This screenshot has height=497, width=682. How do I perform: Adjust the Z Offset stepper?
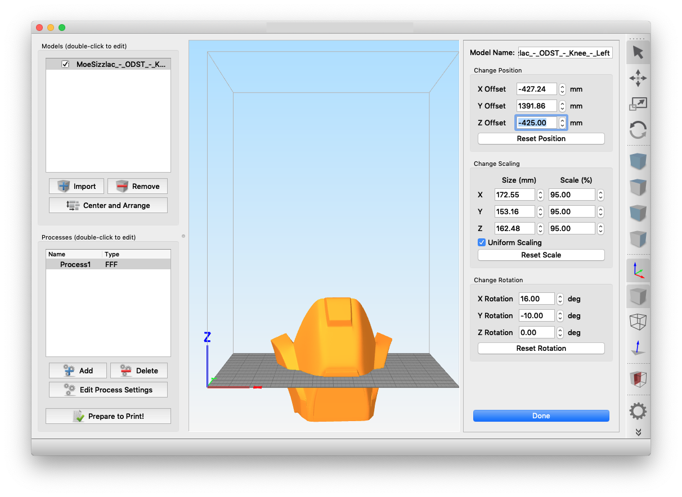coord(562,123)
